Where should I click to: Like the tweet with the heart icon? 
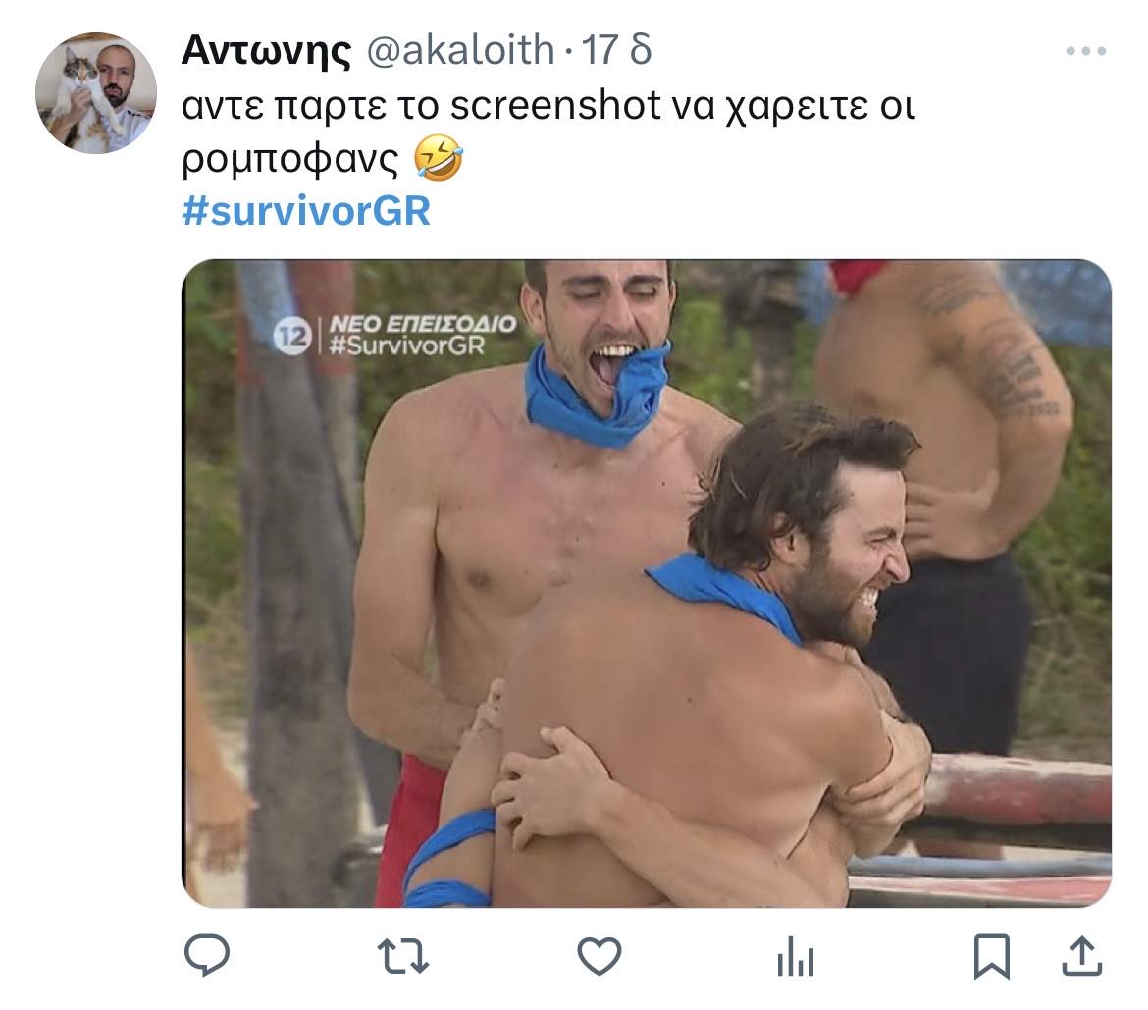(x=599, y=956)
